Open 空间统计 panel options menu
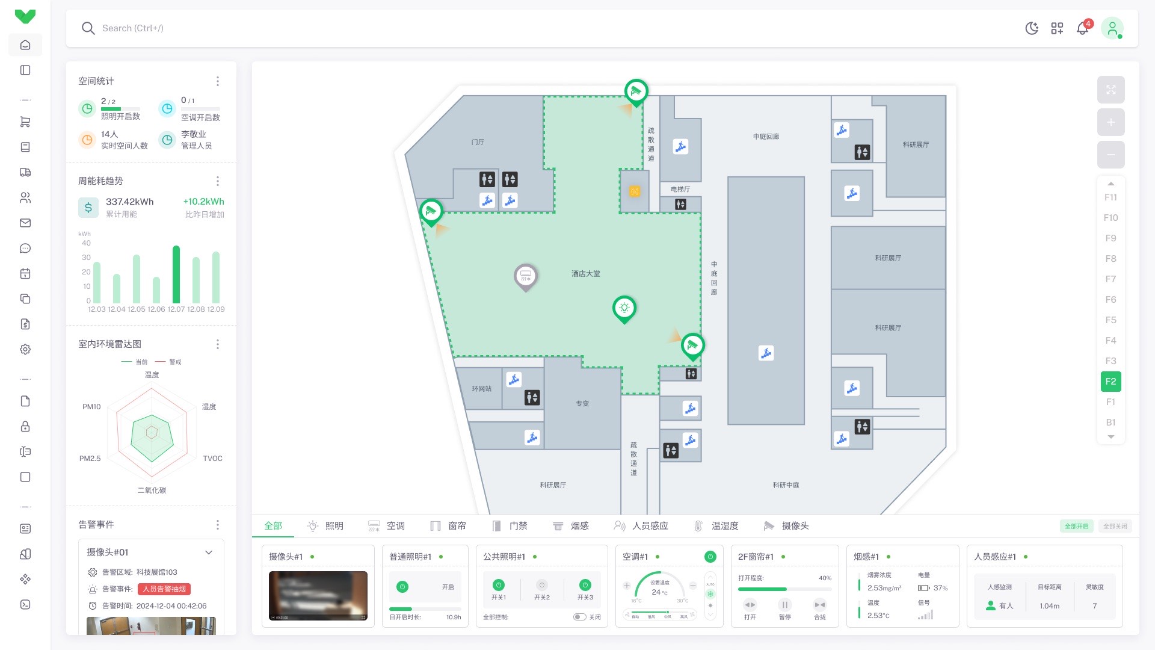 click(217, 81)
